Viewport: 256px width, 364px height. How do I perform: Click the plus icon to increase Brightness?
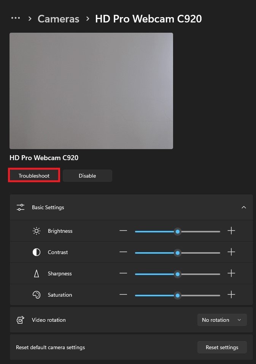[x=231, y=231]
